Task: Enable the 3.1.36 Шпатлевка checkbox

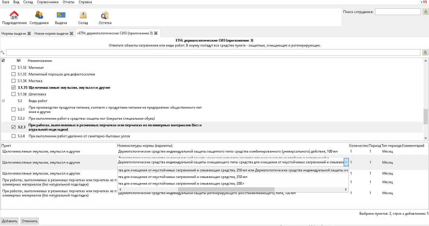Action: click(13, 94)
